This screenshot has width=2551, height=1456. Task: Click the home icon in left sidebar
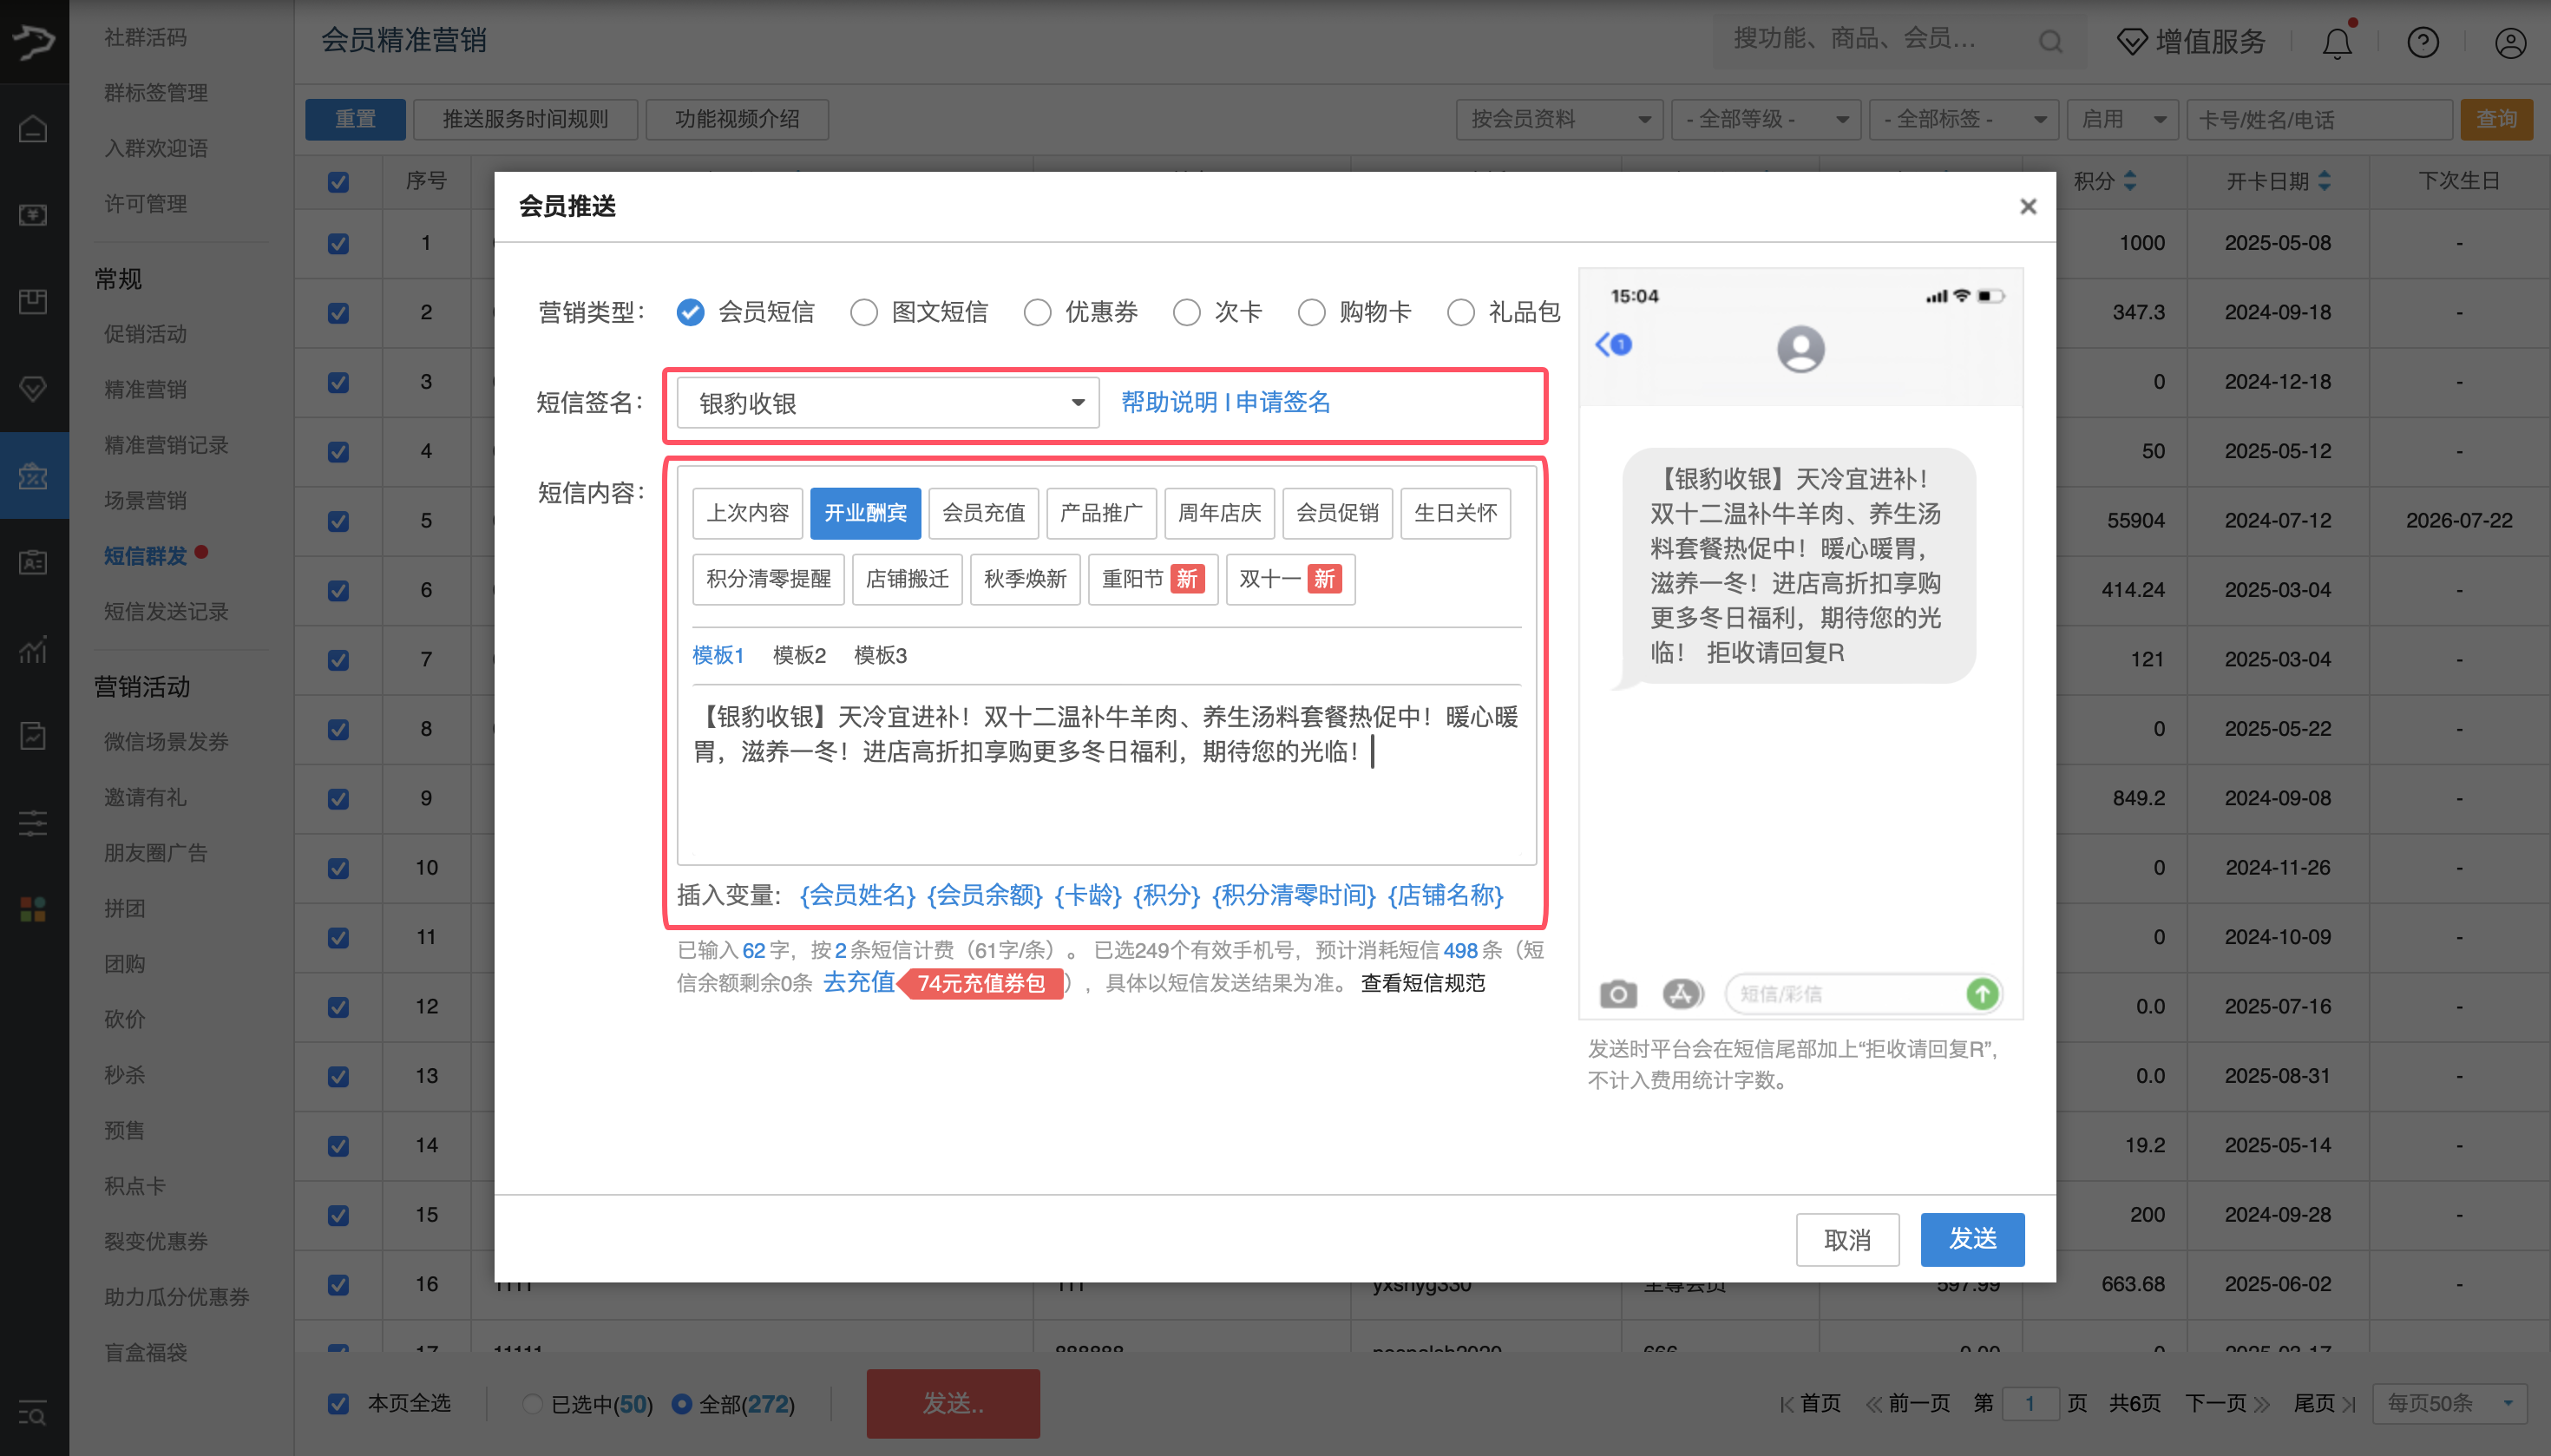(x=33, y=129)
